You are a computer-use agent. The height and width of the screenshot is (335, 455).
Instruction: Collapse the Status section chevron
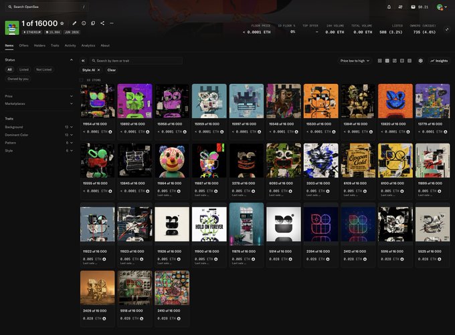72,60
